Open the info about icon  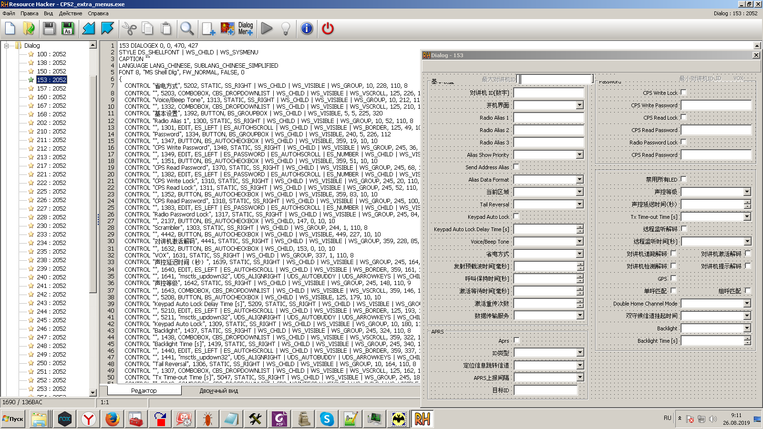click(307, 29)
